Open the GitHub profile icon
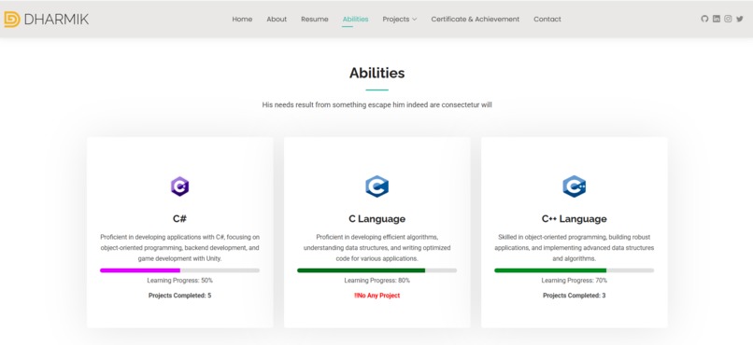The width and height of the screenshot is (753, 345). (704, 19)
